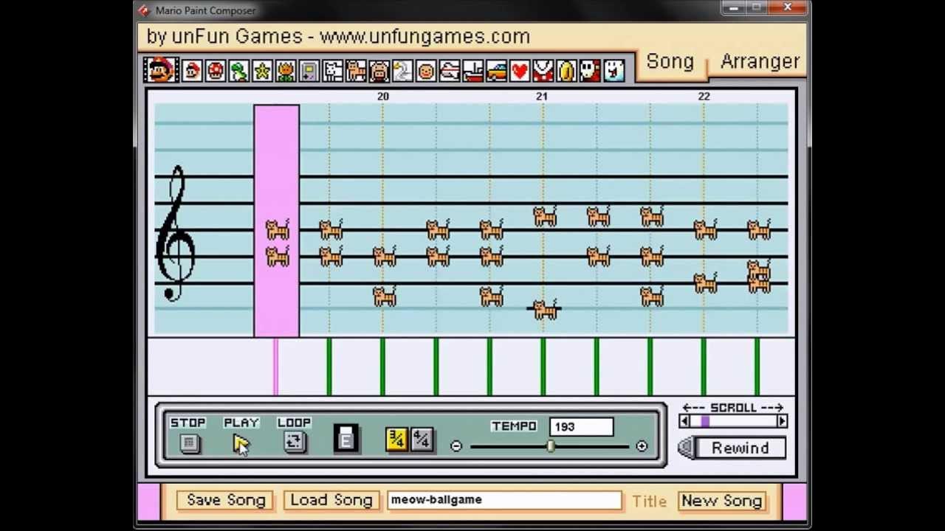The width and height of the screenshot is (945, 531).
Task: Start the song with the PLAY button
Action: 241,442
